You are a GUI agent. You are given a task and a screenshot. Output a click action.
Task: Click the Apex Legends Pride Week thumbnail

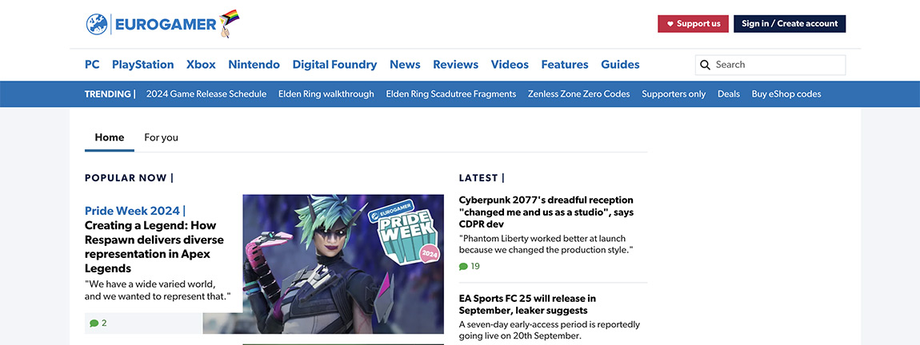pyautogui.click(x=343, y=264)
